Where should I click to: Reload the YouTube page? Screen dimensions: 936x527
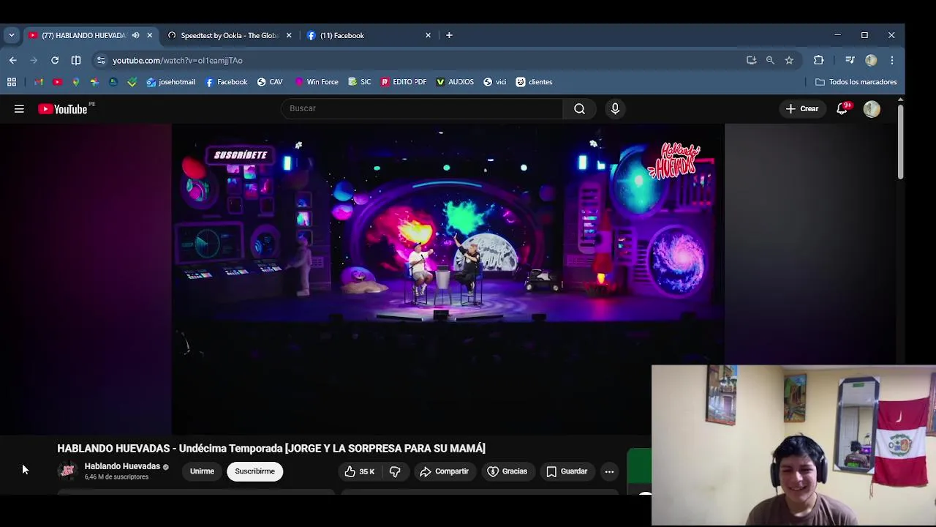(55, 60)
